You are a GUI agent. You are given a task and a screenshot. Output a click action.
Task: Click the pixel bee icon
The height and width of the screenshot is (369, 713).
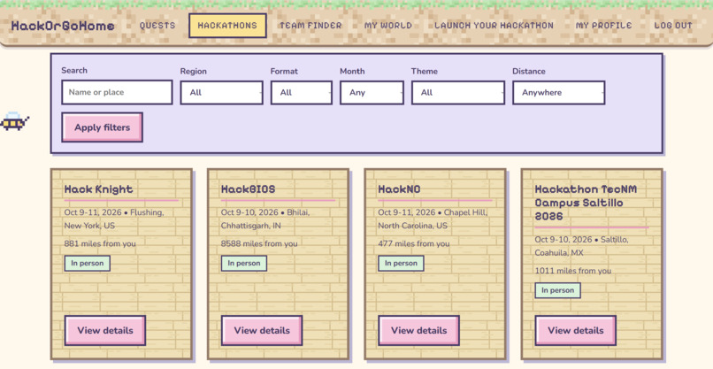[14, 121]
